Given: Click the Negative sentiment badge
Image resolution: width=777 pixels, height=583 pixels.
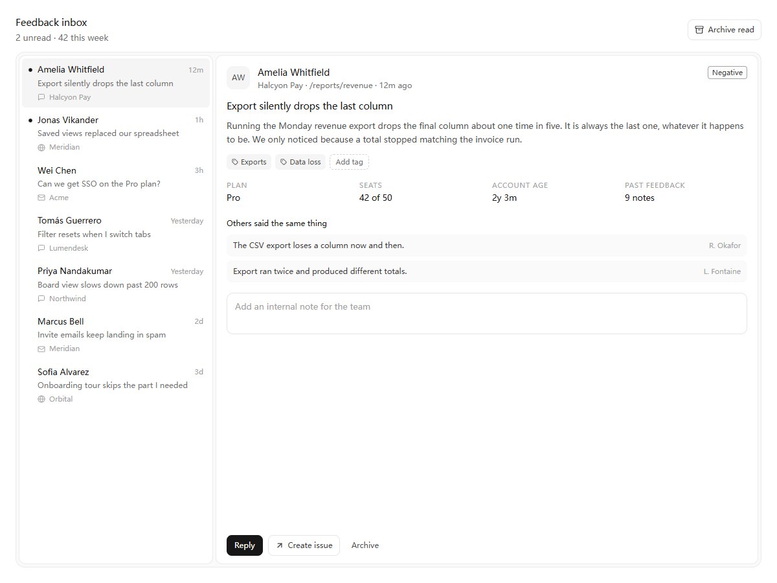Looking at the screenshot, I should click(727, 73).
